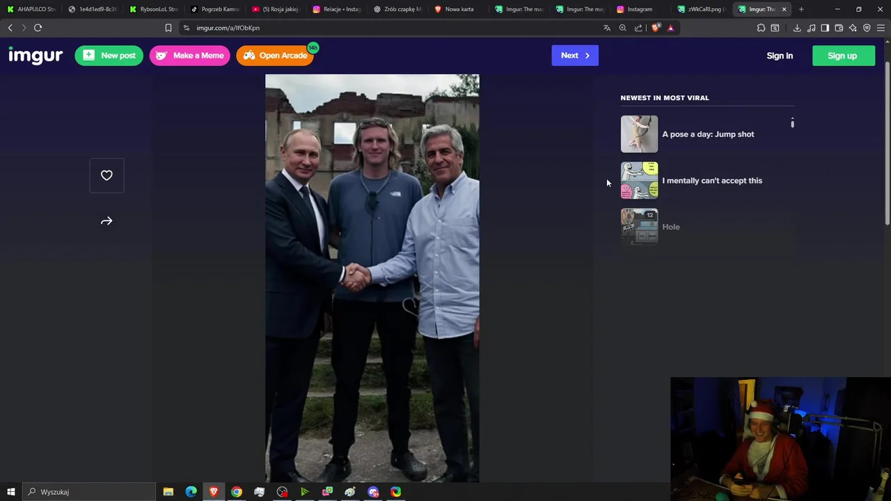
Task: Open the Brave Wallet icon
Action: (839, 28)
